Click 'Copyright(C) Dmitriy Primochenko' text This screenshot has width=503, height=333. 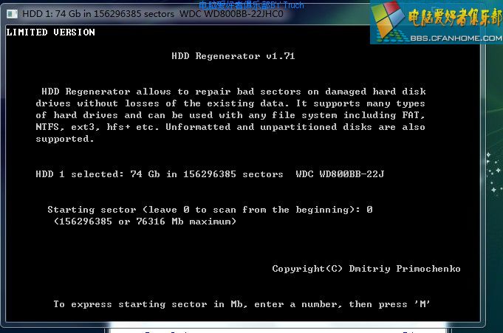click(x=366, y=269)
